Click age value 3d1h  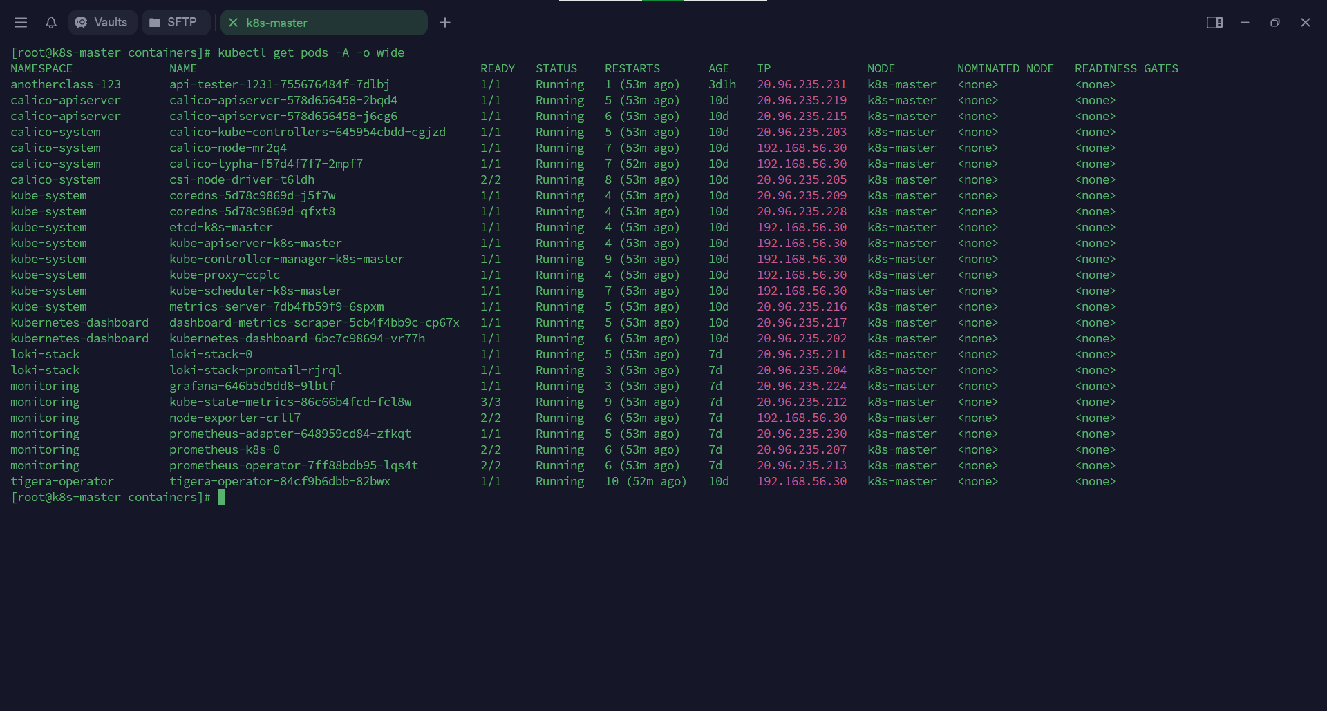click(x=722, y=84)
